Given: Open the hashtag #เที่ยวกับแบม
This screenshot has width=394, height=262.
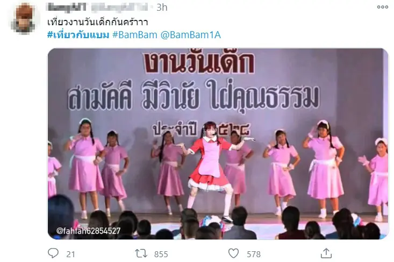Looking at the screenshot, I should click(78, 35).
